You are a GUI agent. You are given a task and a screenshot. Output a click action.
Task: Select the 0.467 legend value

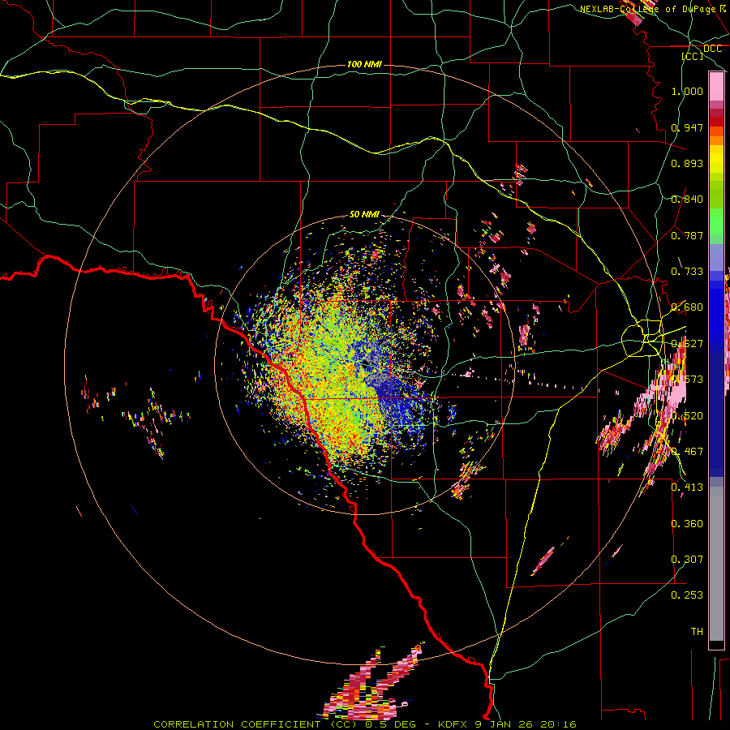click(x=687, y=451)
